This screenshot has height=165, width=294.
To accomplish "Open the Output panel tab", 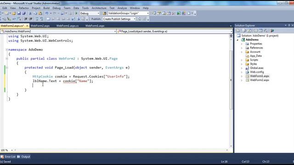I will (x=24, y=157).
